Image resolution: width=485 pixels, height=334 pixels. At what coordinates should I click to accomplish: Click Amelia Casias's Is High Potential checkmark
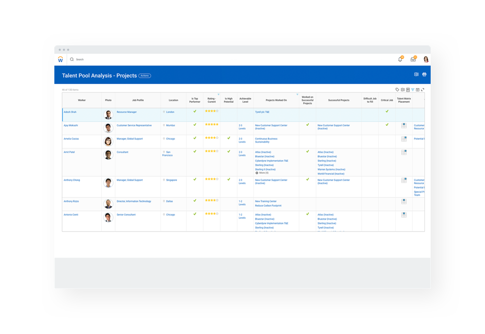tap(228, 139)
